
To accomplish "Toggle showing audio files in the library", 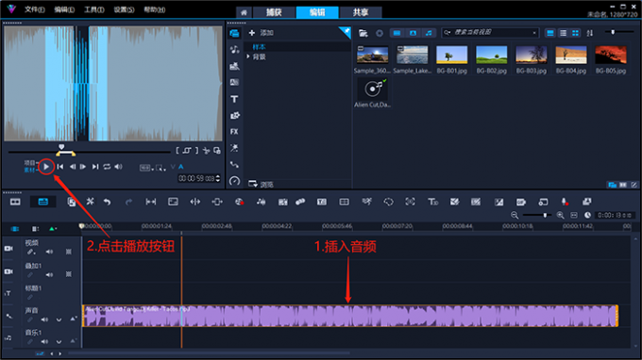I will click(x=429, y=33).
